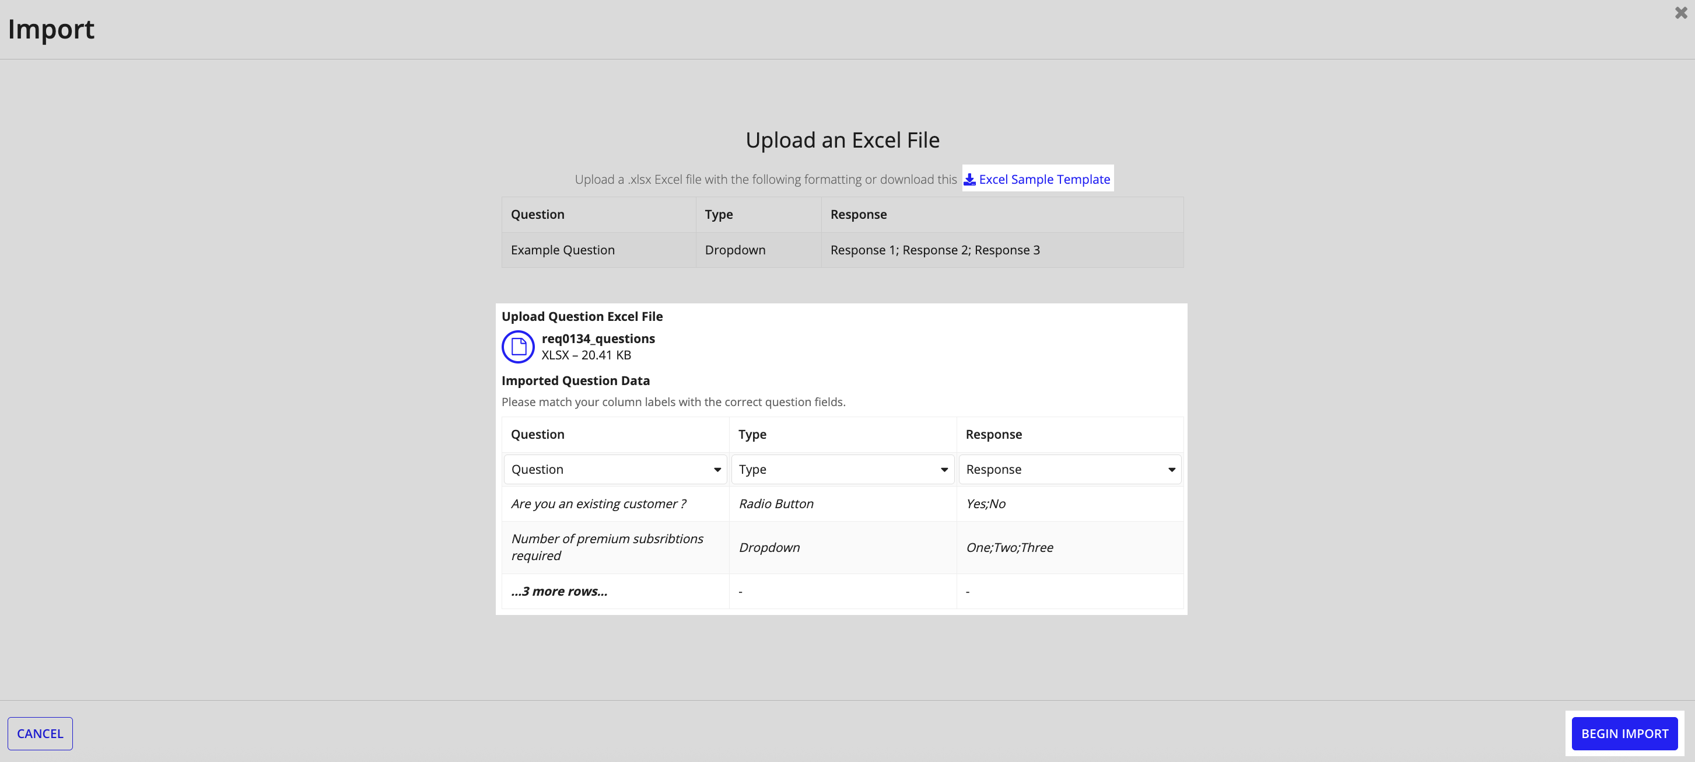Click 'Response 1; Response 2; Response 3' cell
This screenshot has height=762, width=1695.
tap(1002, 249)
